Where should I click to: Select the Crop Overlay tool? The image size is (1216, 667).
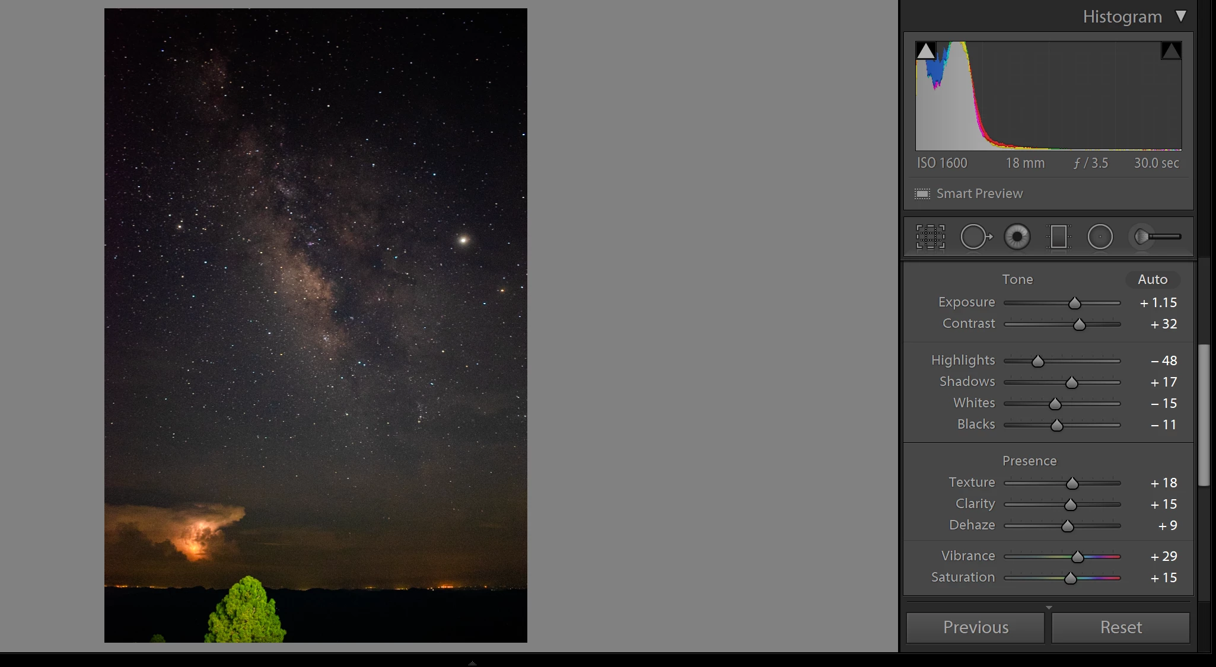coord(930,237)
